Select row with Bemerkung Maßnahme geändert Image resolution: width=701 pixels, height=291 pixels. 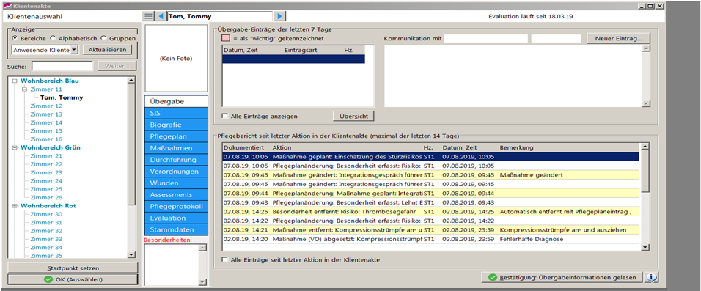pos(430,174)
